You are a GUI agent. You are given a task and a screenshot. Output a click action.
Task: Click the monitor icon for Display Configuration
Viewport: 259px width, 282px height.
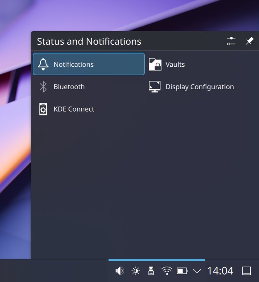pyautogui.click(x=155, y=87)
